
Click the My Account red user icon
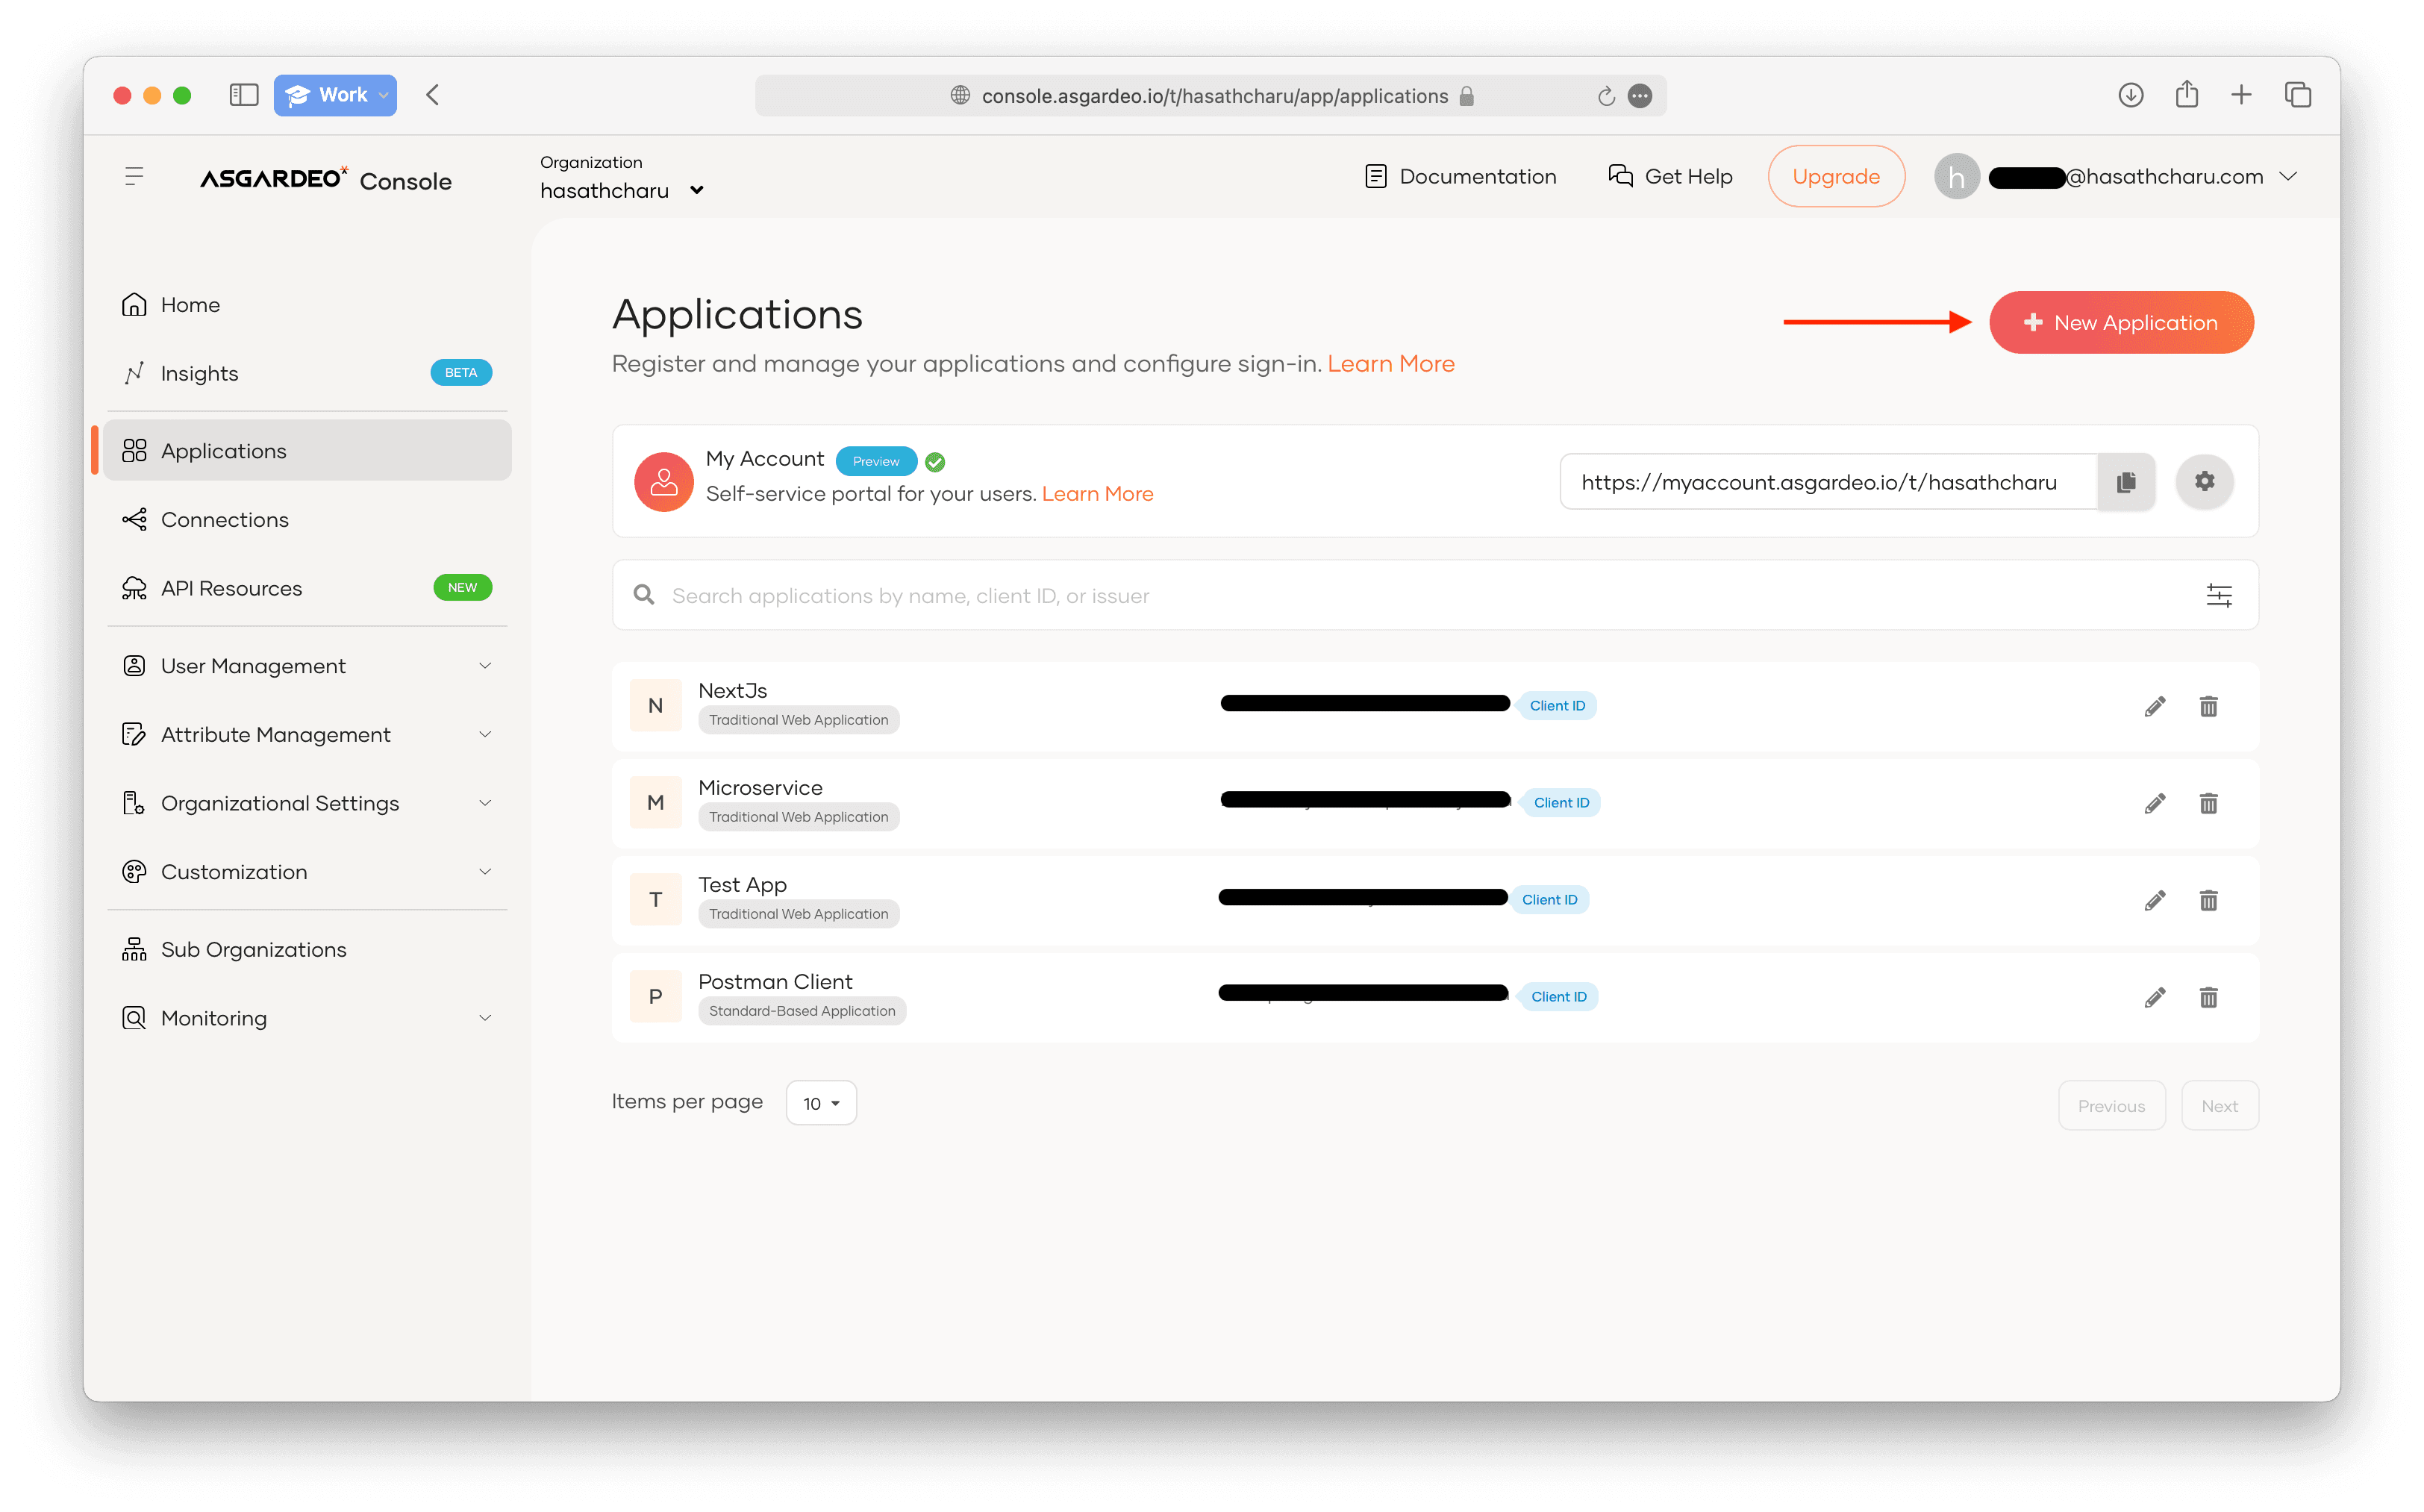[663, 482]
